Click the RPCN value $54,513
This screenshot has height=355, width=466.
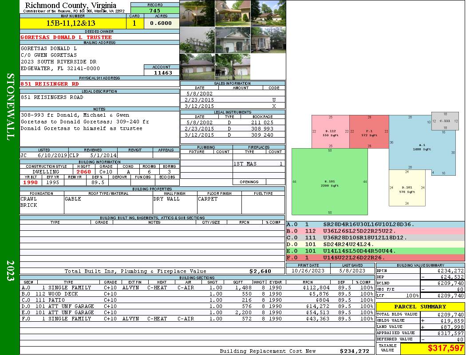pos(318,312)
